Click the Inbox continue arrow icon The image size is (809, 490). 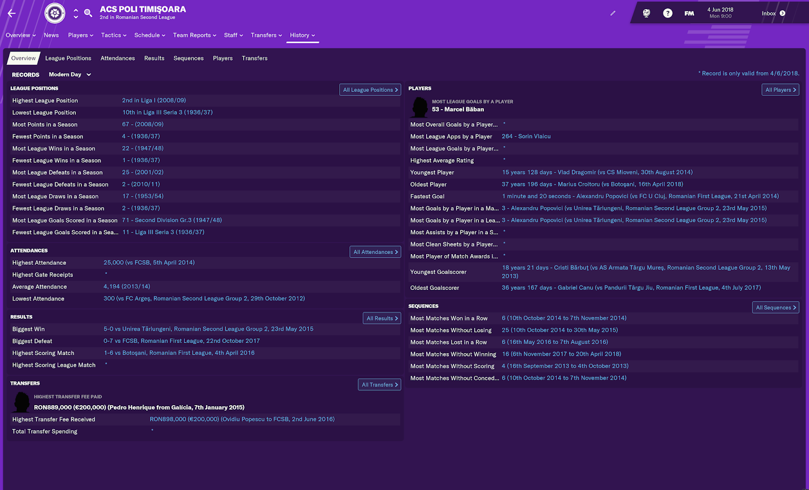tap(782, 13)
